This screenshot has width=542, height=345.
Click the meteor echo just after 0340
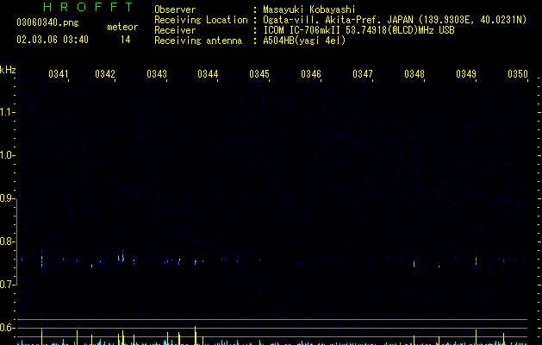[x=41, y=261]
